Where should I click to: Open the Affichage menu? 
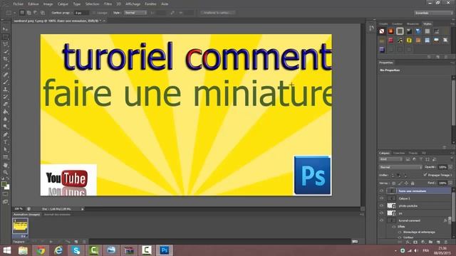pos(133,4)
